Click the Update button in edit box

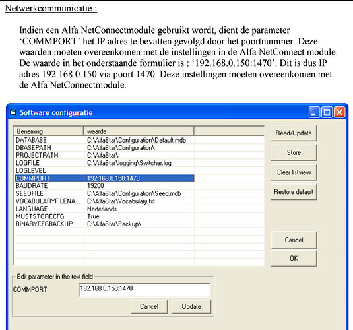click(x=191, y=306)
